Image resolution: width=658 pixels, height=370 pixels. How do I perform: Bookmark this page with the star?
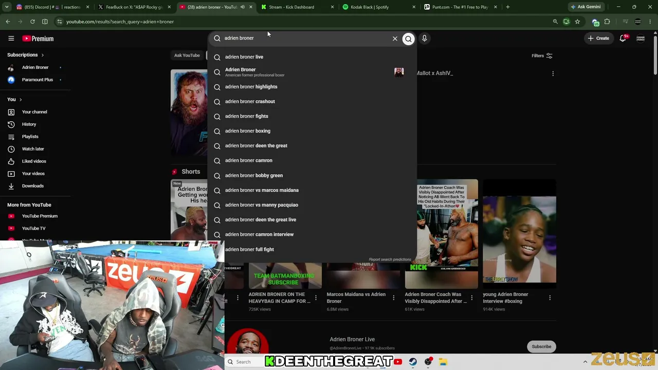(x=577, y=22)
